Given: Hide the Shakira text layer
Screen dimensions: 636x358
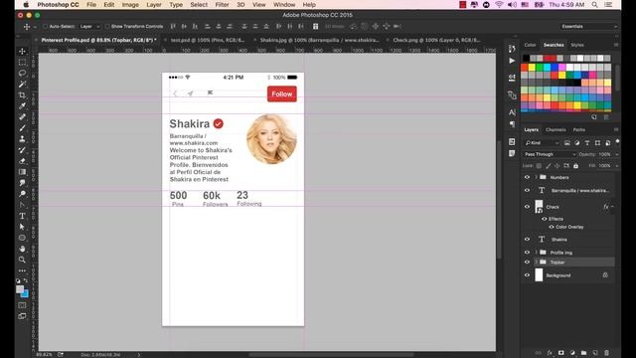Looking at the screenshot, I should (527, 239).
